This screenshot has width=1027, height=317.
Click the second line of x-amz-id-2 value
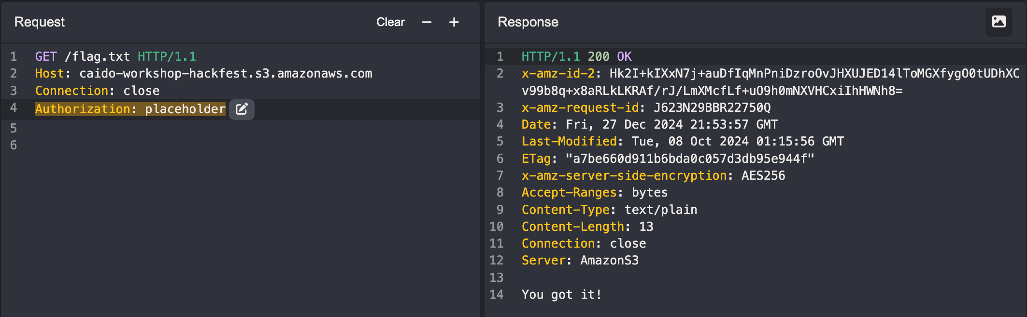pos(712,91)
